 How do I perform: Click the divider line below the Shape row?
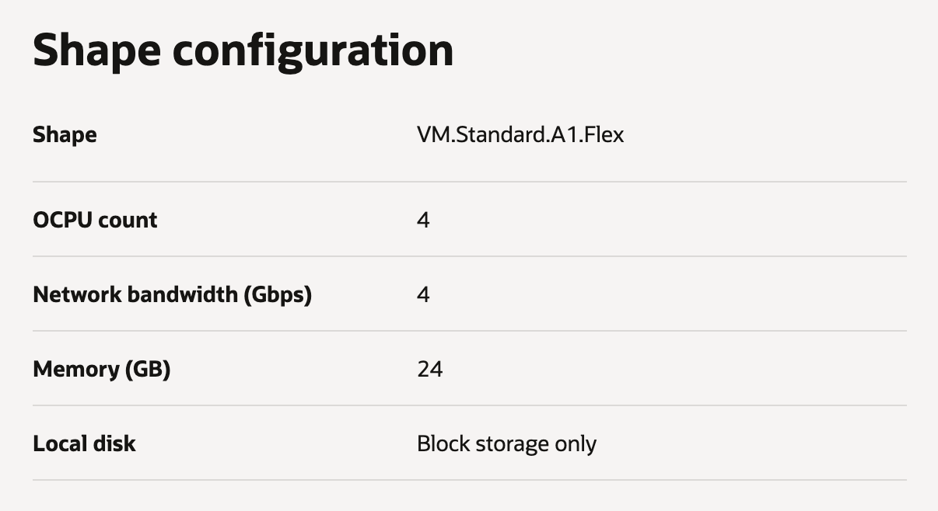[469, 182]
